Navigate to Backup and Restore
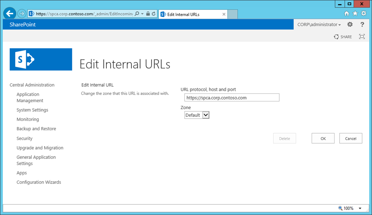The width and height of the screenshot is (372, 215). (x=36, y=129)
